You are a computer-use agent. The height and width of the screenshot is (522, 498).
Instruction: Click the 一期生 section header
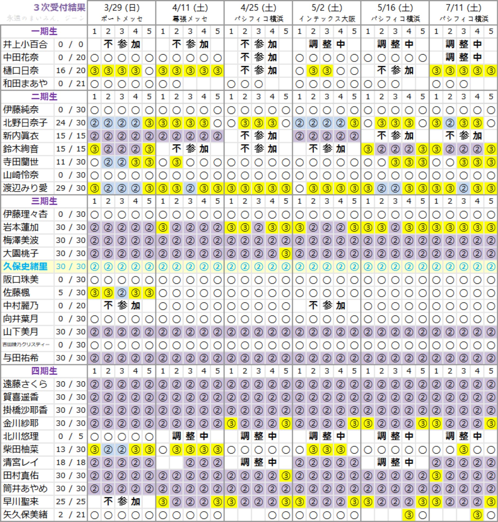(x=44, y=31)
